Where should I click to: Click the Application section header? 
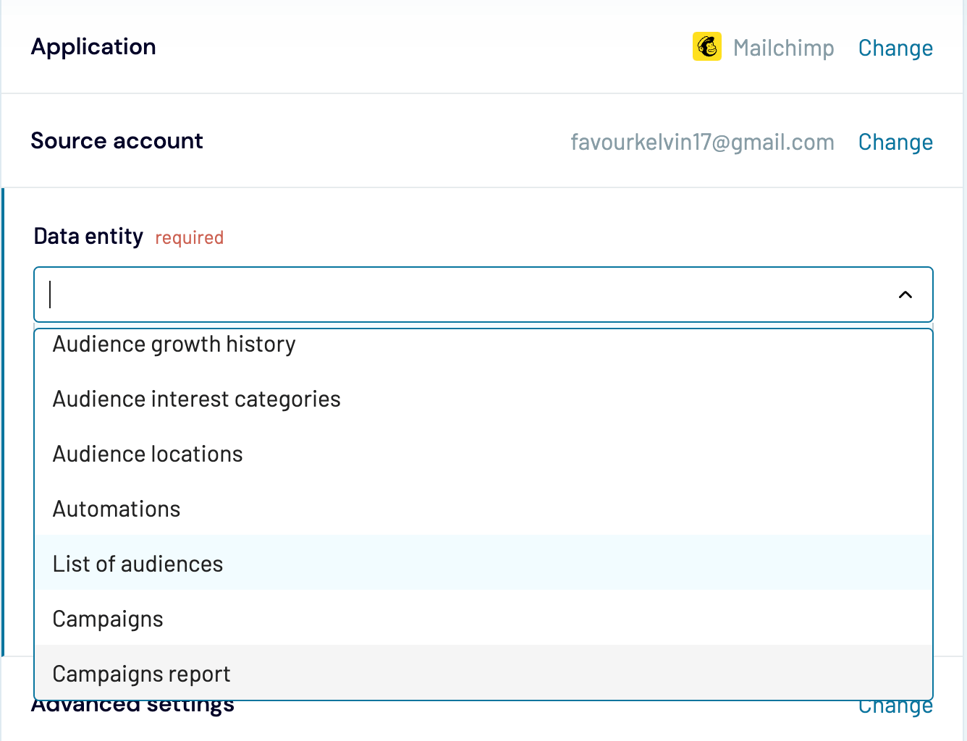click(93, 46)
